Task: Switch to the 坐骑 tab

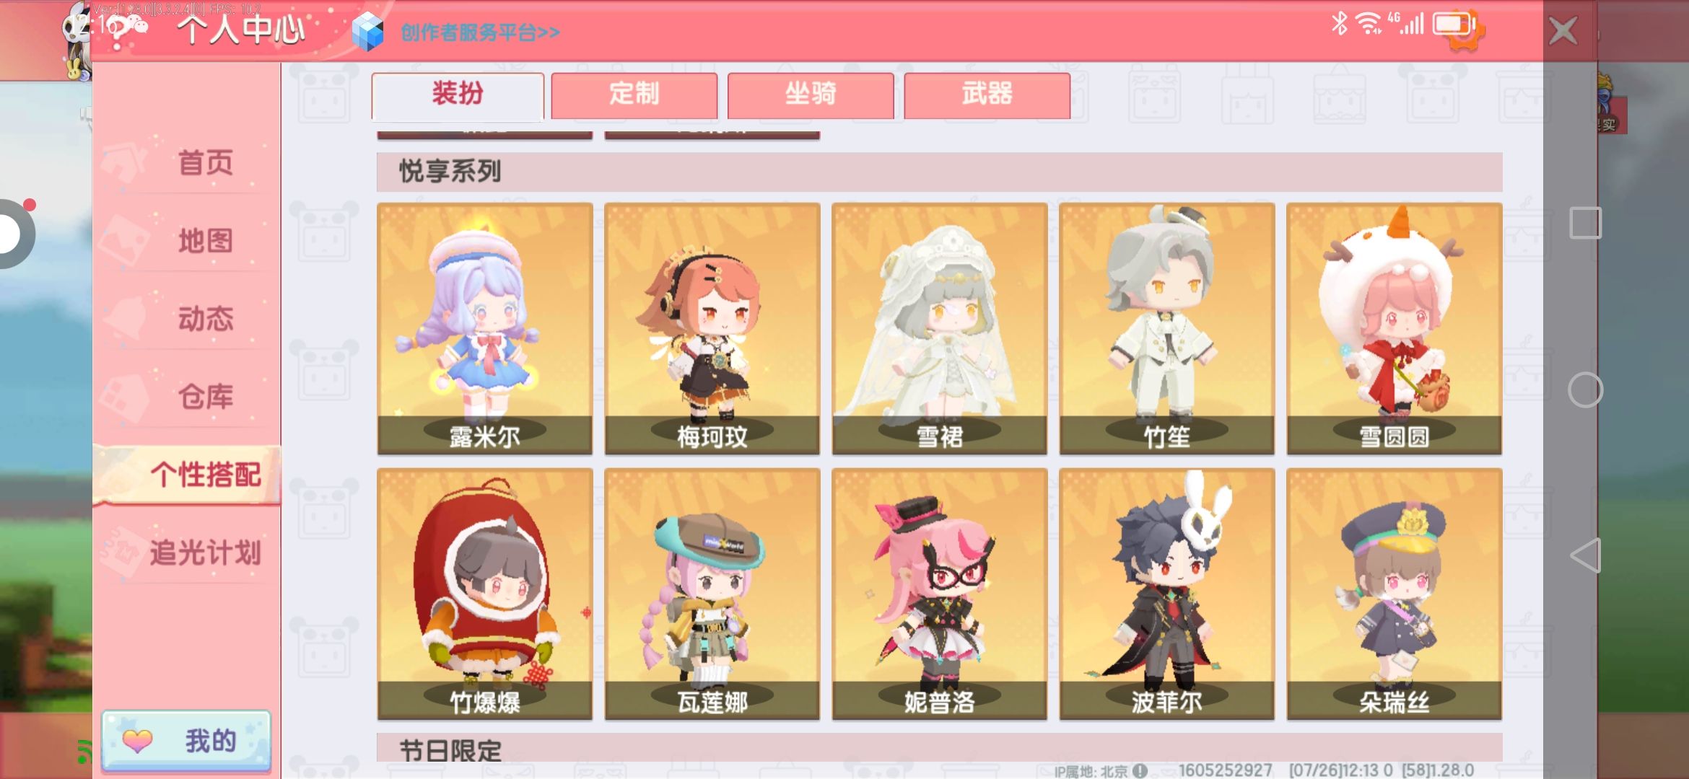Action: tap(811, 94)
